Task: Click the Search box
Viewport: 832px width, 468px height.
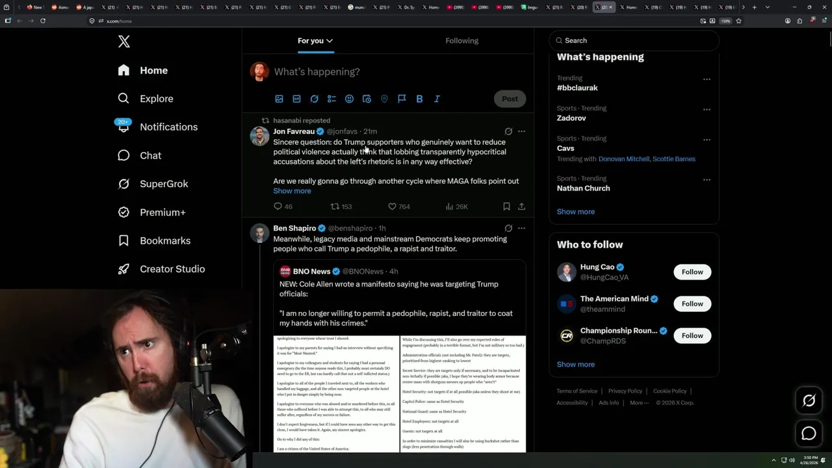Action: click(x=634, y=40)
